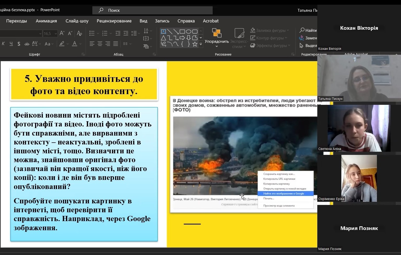Click the clear all formatting icon
This screenshot has width=401, height=255.
[x=79, y=33]
